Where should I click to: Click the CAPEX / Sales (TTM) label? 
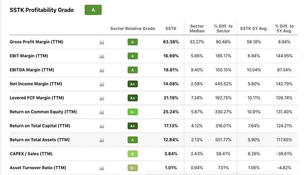(x=31, y=154)
